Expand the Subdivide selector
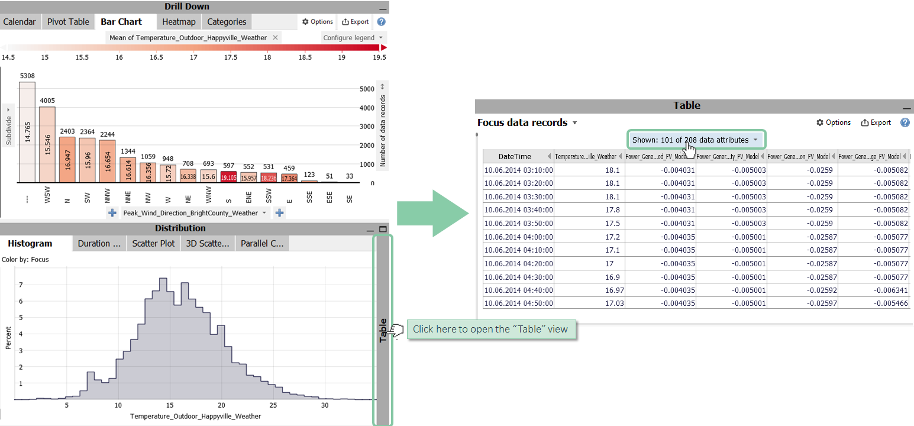Viewport: 914px width, 426px height. coord(8,126)
